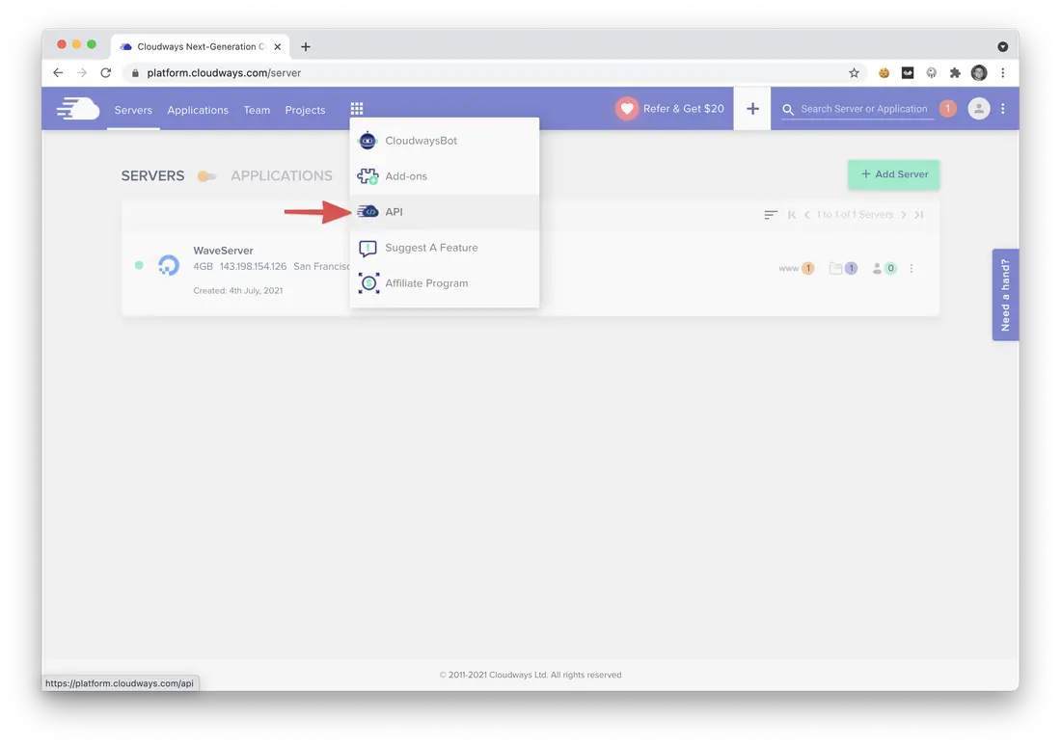
Task: Choose API from the dropdown menu
Action: pos(445,212)
